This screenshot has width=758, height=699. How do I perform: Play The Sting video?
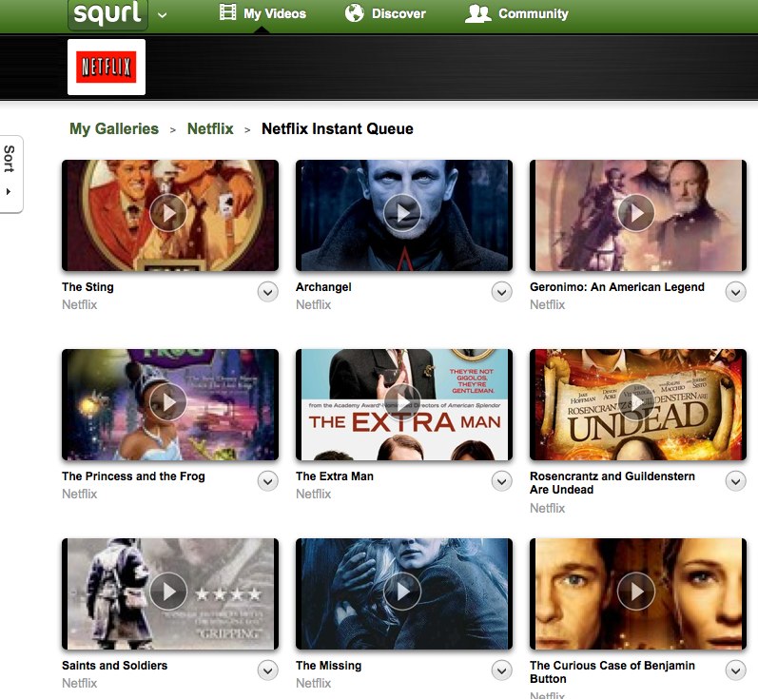(x=168, y=213)
